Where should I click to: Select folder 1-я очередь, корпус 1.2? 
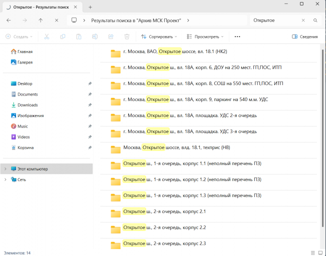pos(208,181)
